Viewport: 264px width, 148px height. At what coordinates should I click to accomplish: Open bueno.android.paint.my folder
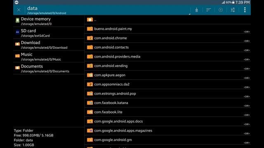(168, 29)
